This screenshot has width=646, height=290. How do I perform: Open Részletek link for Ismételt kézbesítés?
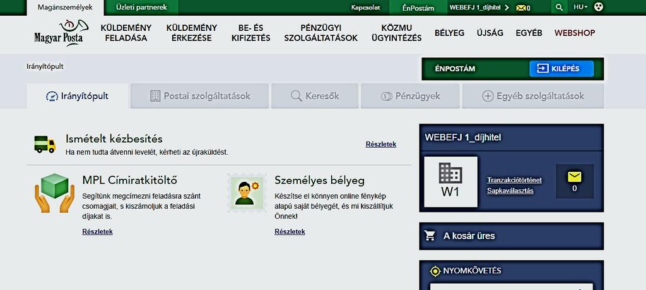tap(380, 144)
